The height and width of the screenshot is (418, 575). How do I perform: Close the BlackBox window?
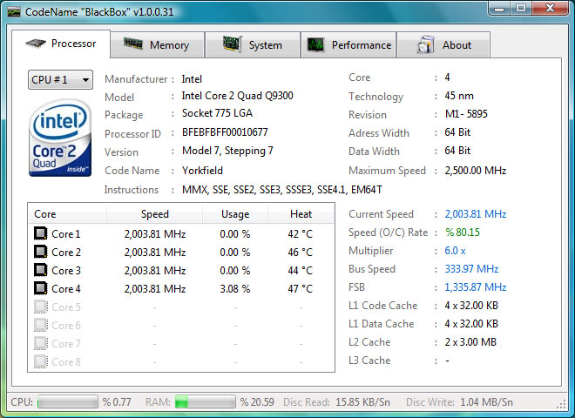tap(550, 9)
